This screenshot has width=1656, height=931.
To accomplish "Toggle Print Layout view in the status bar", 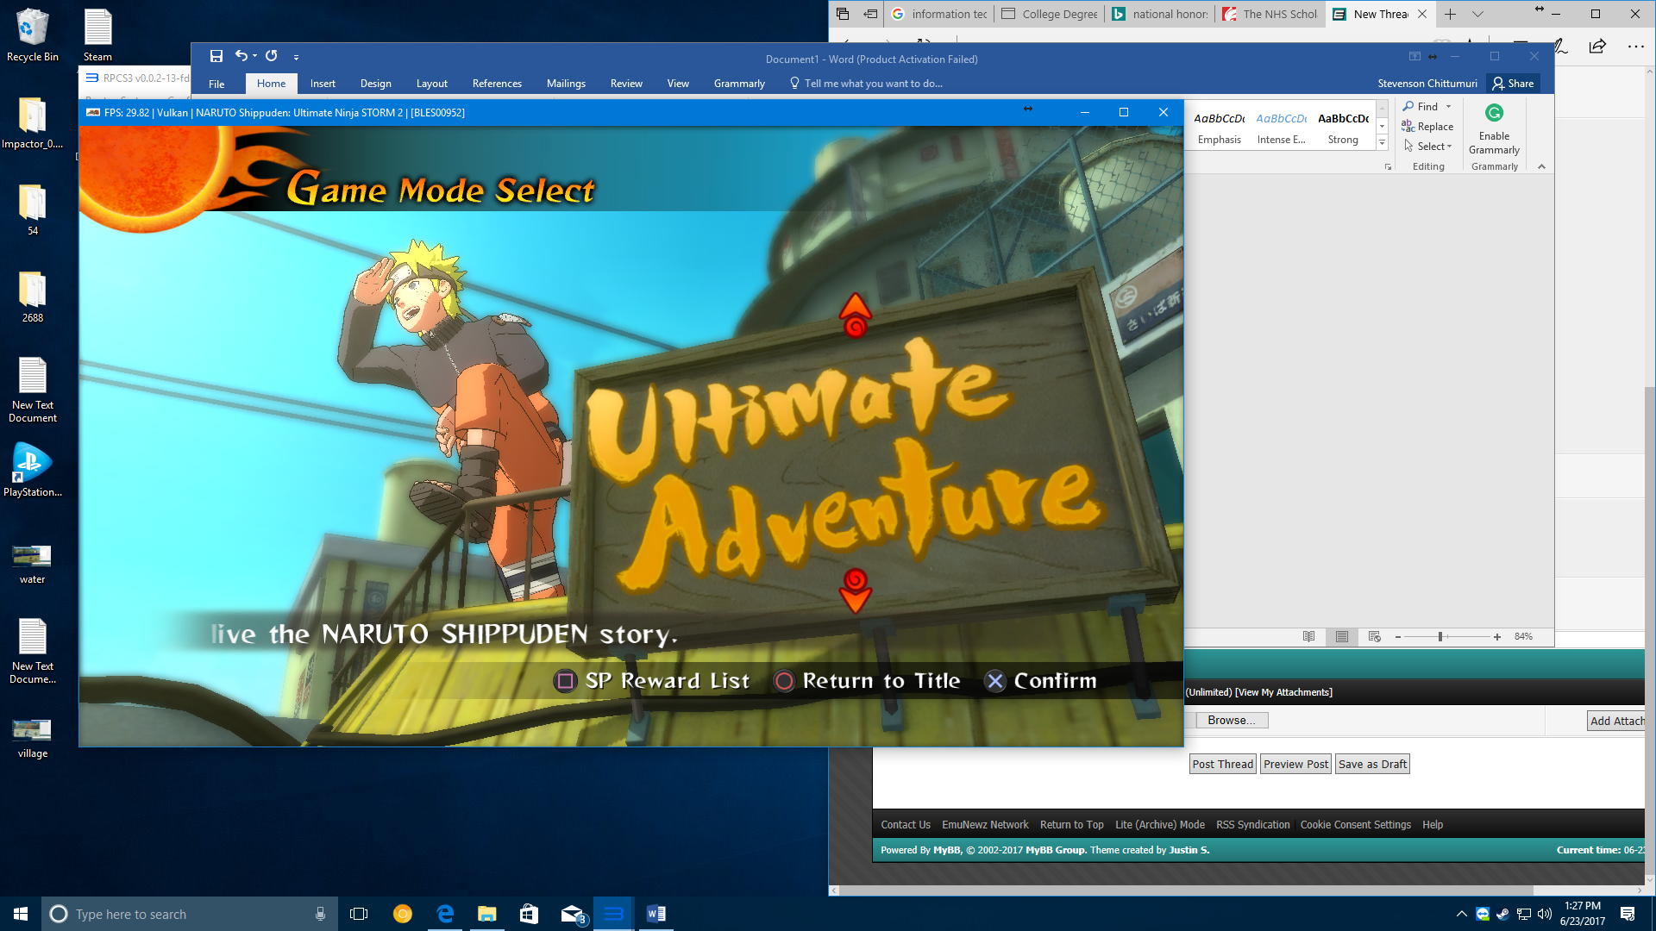I will coord(1341,637).
